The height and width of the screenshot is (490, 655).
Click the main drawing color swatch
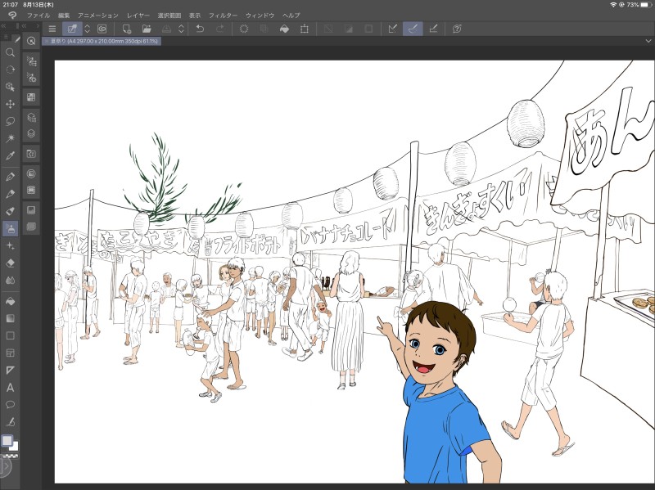tap(7, 440)
